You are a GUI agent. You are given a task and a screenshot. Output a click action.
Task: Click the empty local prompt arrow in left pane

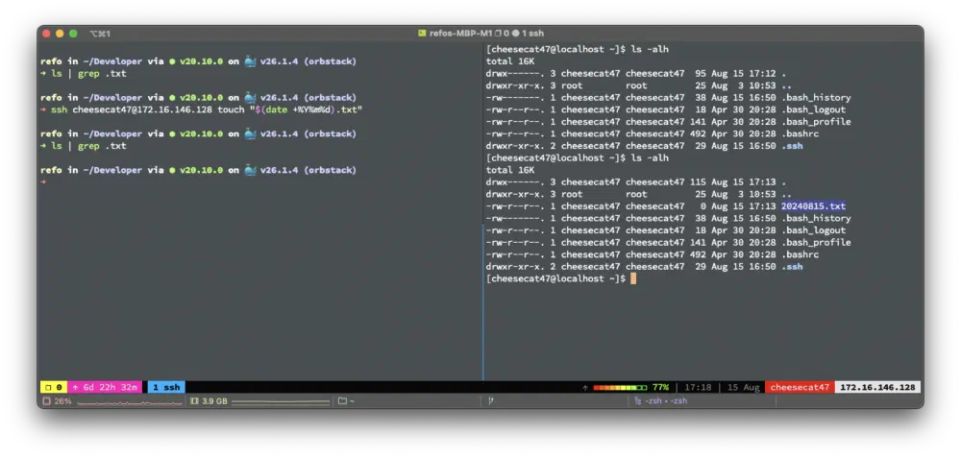click(x=43, y=182)
